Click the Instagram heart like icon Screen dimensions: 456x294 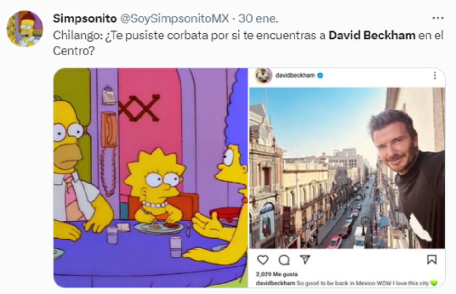click(x=263, y=259)
